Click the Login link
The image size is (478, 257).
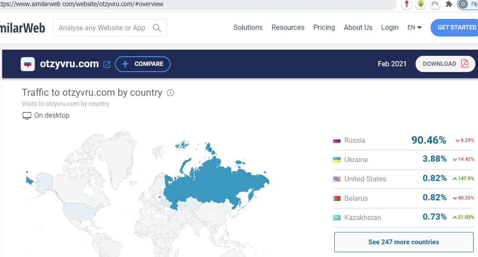pyautogui.click(x=390, y=27)
